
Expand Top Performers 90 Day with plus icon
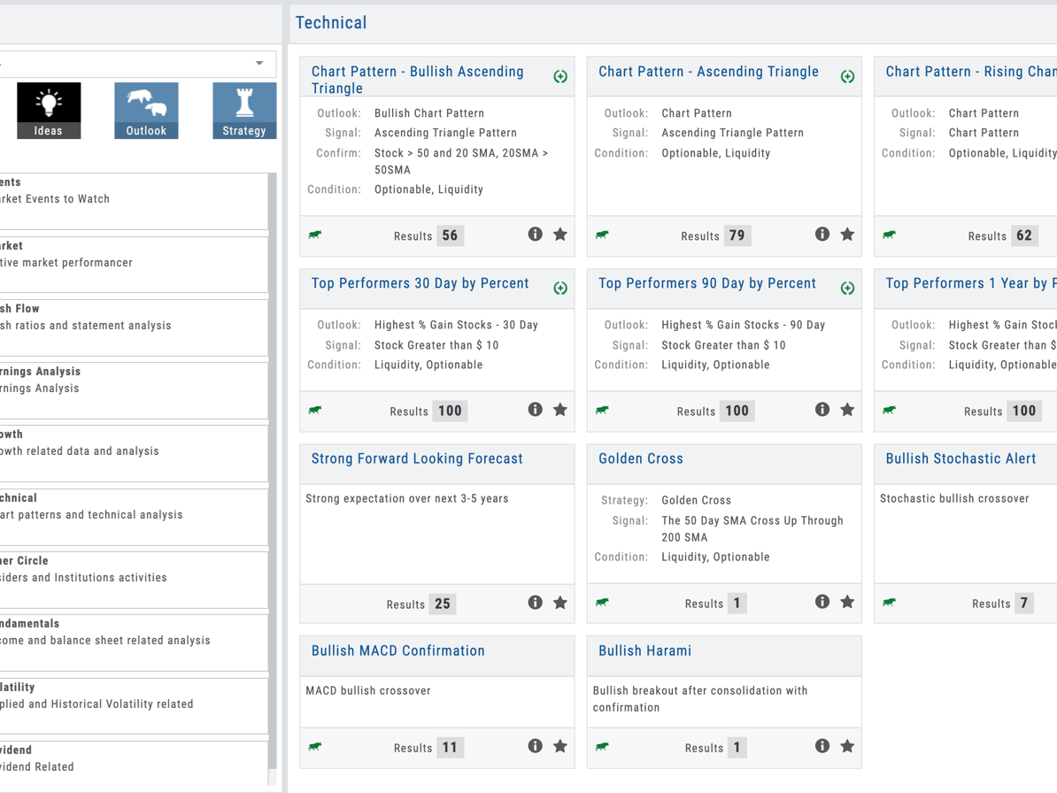(x=847, y=289)
